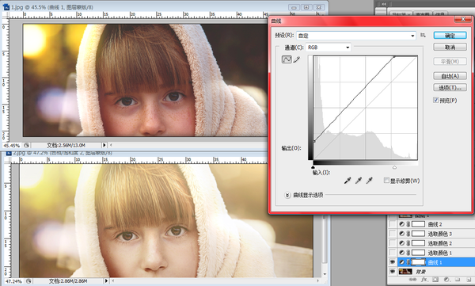Click the white point input slider triangle

pyautogui.click(x=394, y=167)
